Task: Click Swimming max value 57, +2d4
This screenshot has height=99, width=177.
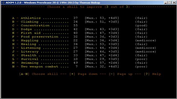Action: [x=102, y=63]
